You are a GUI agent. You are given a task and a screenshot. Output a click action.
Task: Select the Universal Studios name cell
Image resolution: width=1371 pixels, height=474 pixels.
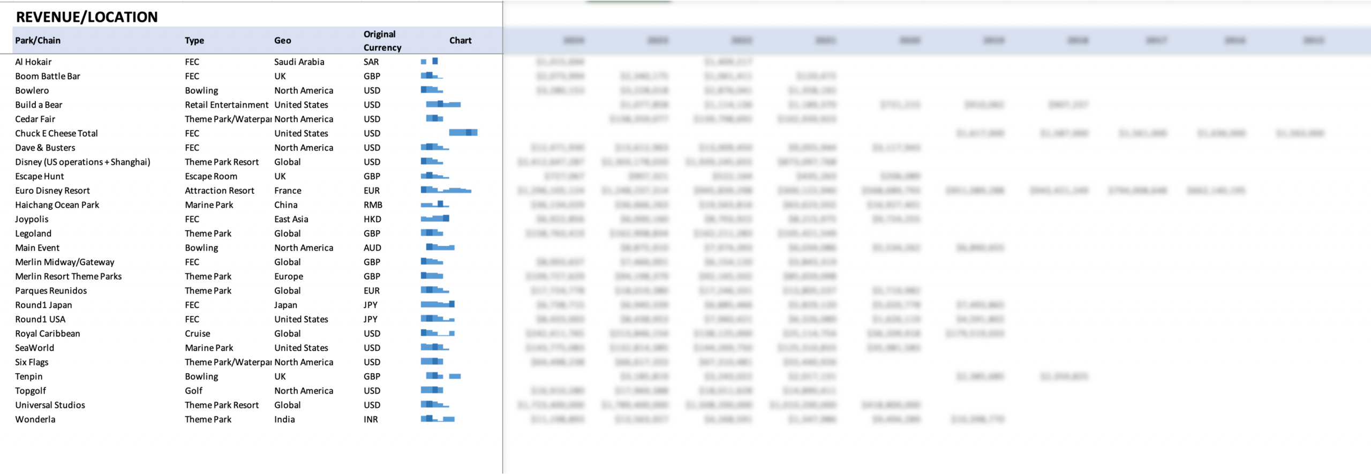point(50,405)
